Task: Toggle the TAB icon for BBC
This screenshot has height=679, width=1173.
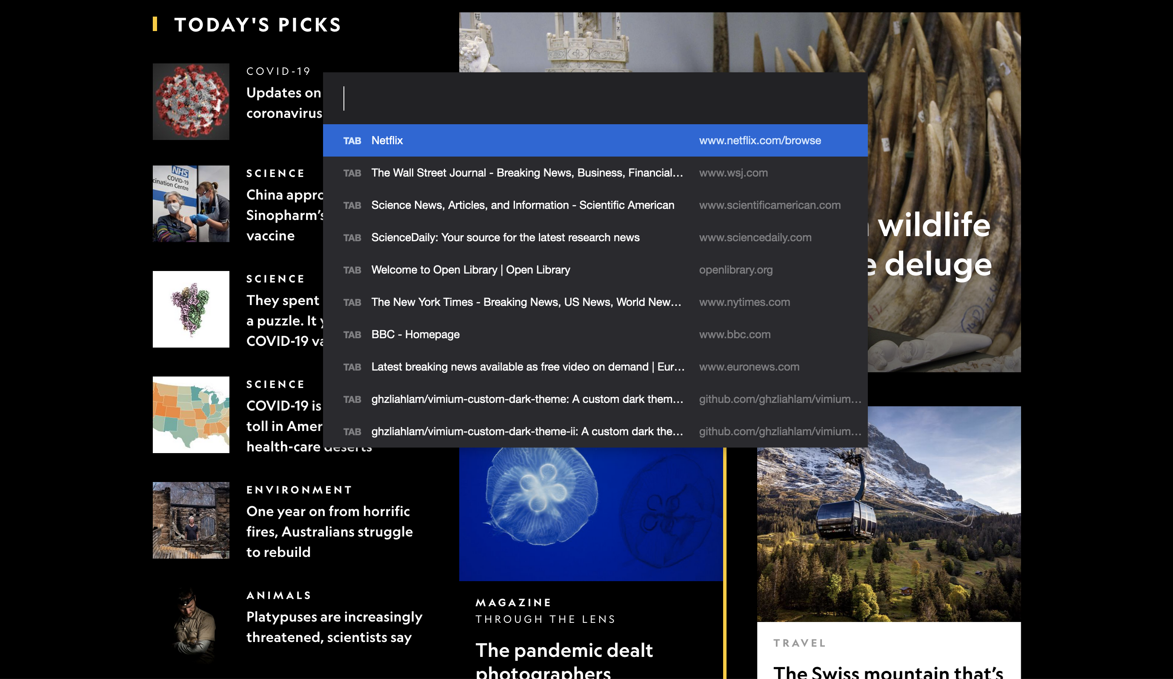Action: 352,335
